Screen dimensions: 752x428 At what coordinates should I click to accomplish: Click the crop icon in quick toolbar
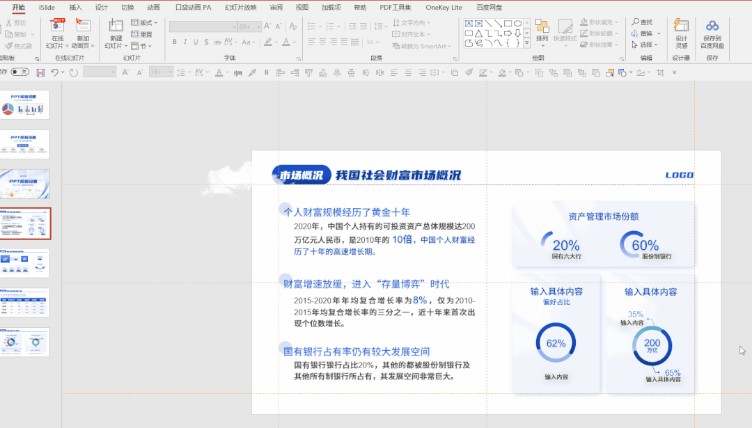pyautogui.click(x=660, y=72)
